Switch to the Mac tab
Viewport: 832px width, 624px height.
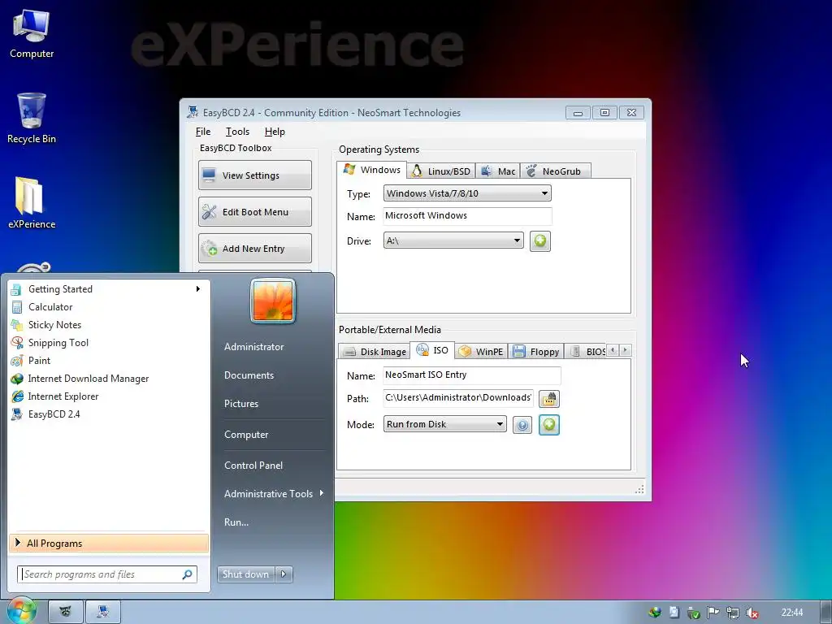tap(498, 171)
